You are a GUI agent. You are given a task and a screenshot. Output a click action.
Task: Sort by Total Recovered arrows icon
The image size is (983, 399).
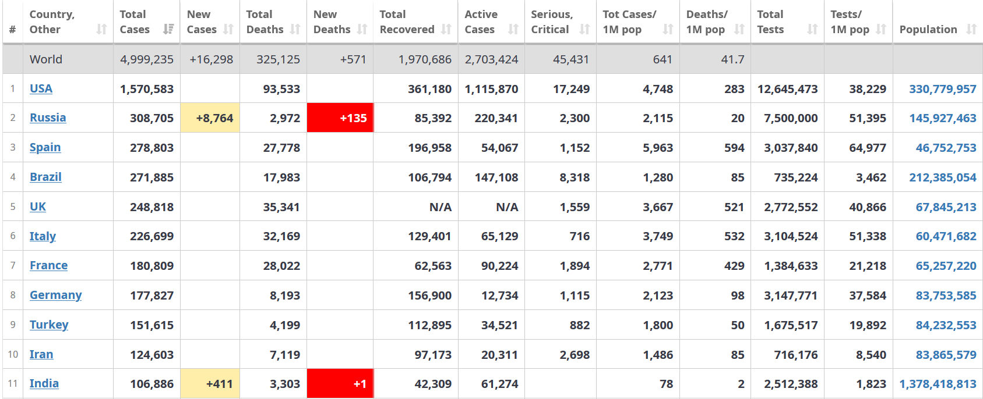click(446, 29)
